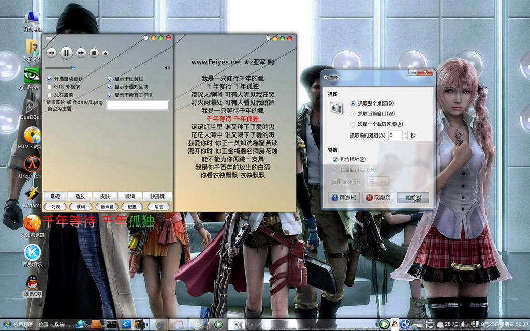Pause playback in the music player

(66, 53)
